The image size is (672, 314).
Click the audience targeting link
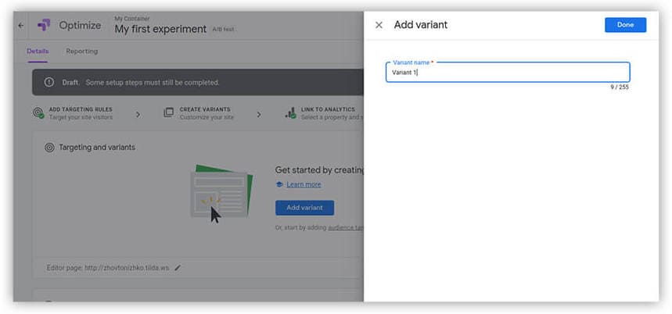[343, 227]
